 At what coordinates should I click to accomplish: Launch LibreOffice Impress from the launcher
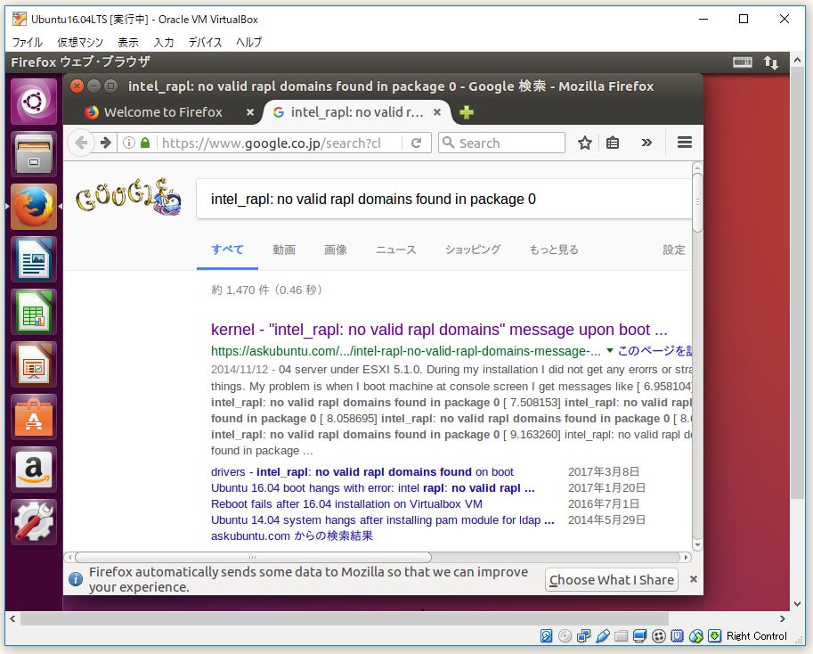point(34,364)
